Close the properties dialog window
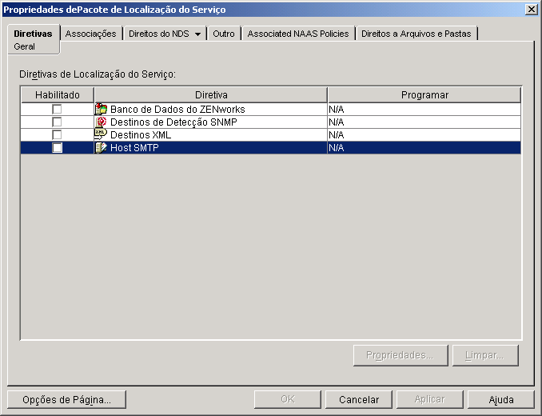The width and height of the screenshot is (542, 416). click(x=531, y=10)
